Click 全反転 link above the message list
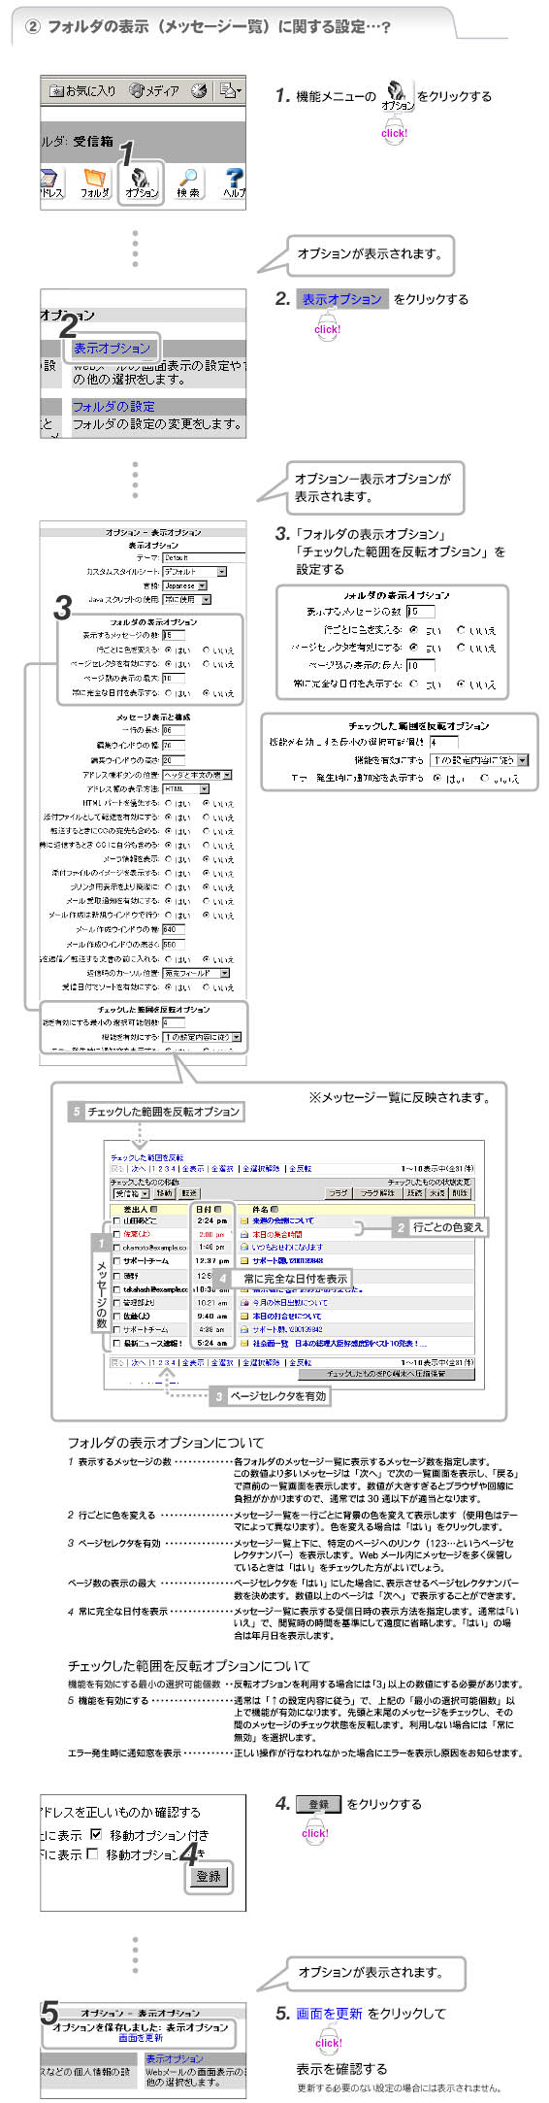Viewport: 549px width, 2103px height. pos(301,1169)
